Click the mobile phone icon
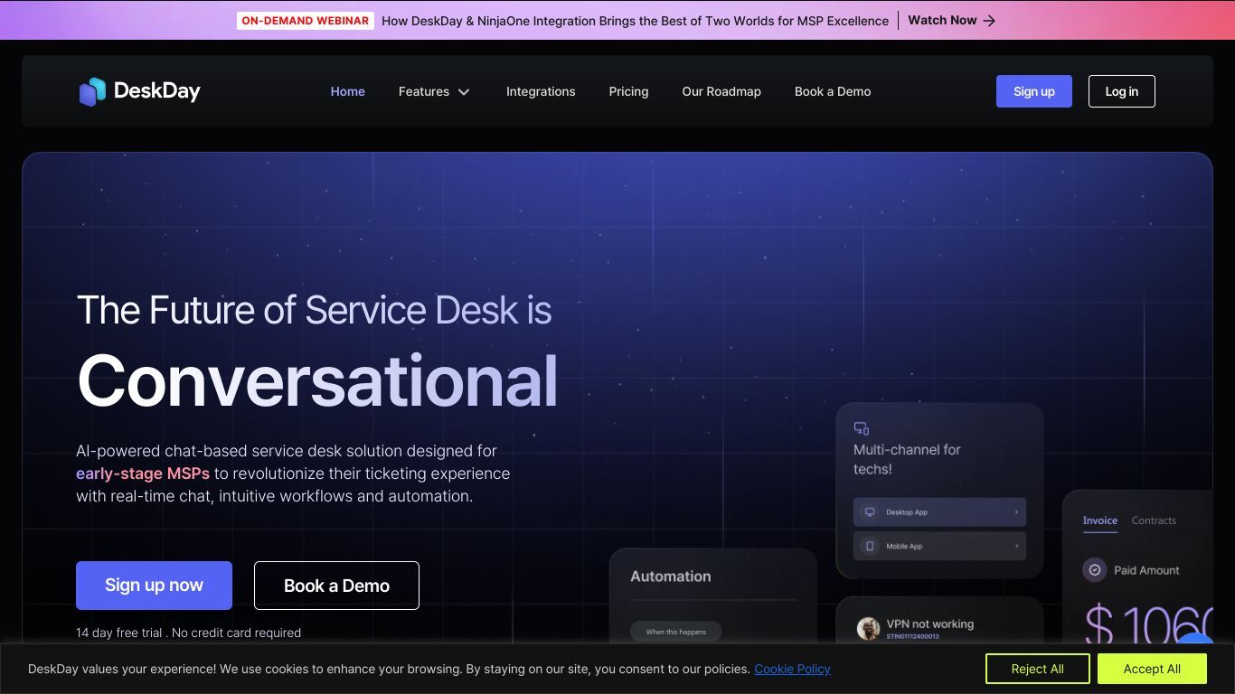This screenshot has height=694, width=1235. click(x=870, y=546)
